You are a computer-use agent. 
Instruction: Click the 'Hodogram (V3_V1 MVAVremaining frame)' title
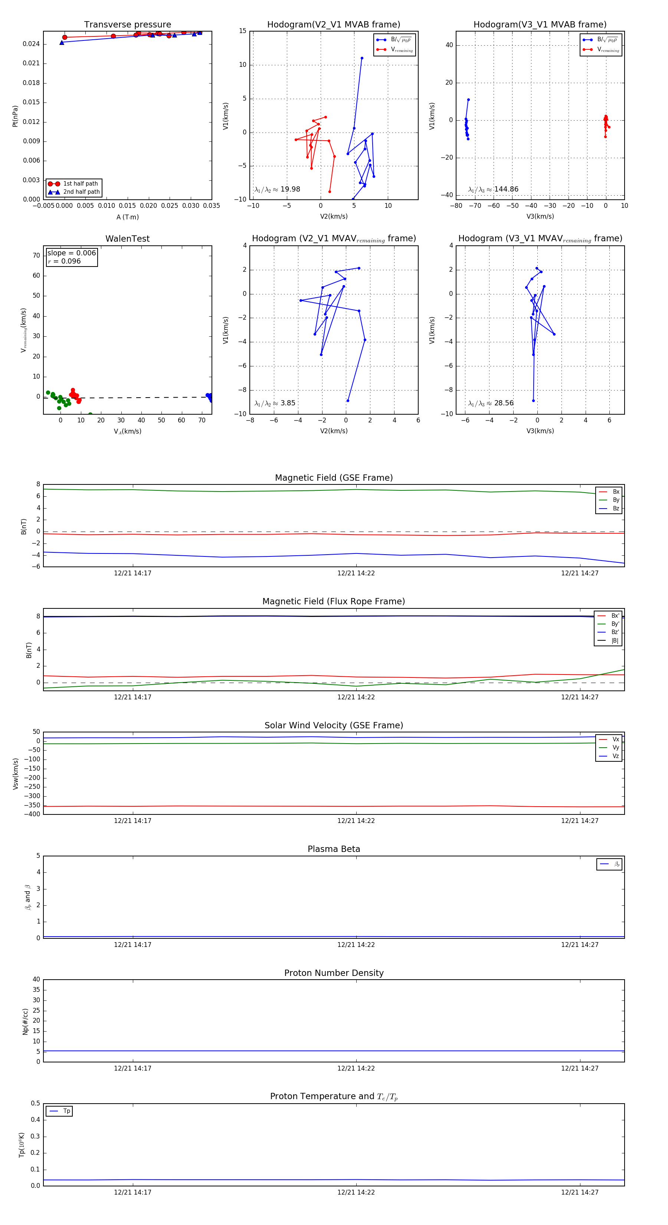[540, 239]
